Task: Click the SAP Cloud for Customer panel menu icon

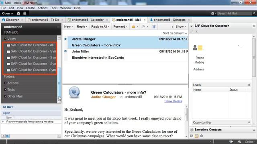Action: point(254,26)
